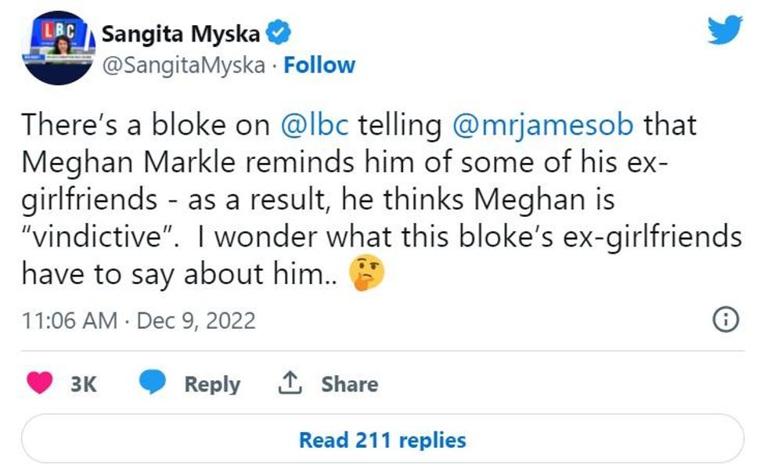The width and height of the screenshot is (767, 476).
Task: Open Read 211 replies
Action: (x=382, y=440)
